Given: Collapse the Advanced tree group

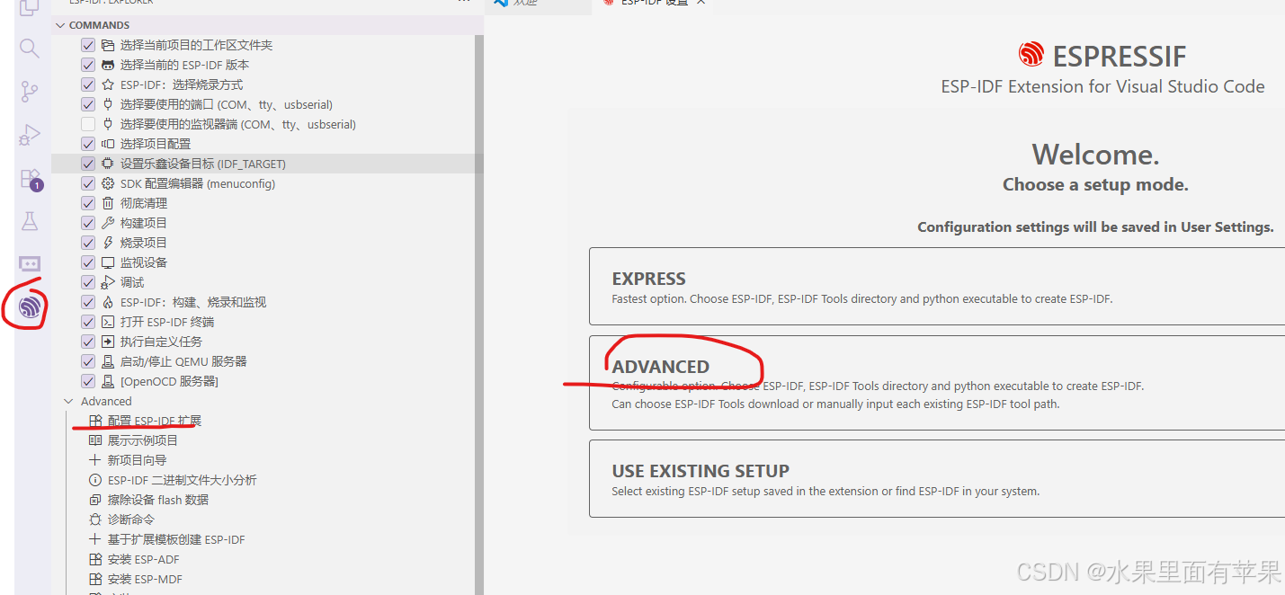Looking at the screenshot, I should point(68,402).
